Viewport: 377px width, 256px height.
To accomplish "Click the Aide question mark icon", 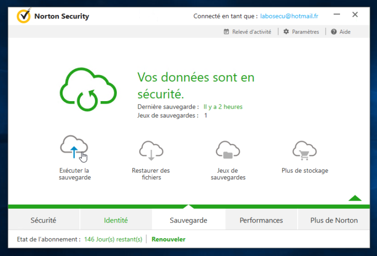I will [x=334, y=32].
